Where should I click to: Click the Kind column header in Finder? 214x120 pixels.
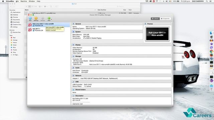[130, 10]
